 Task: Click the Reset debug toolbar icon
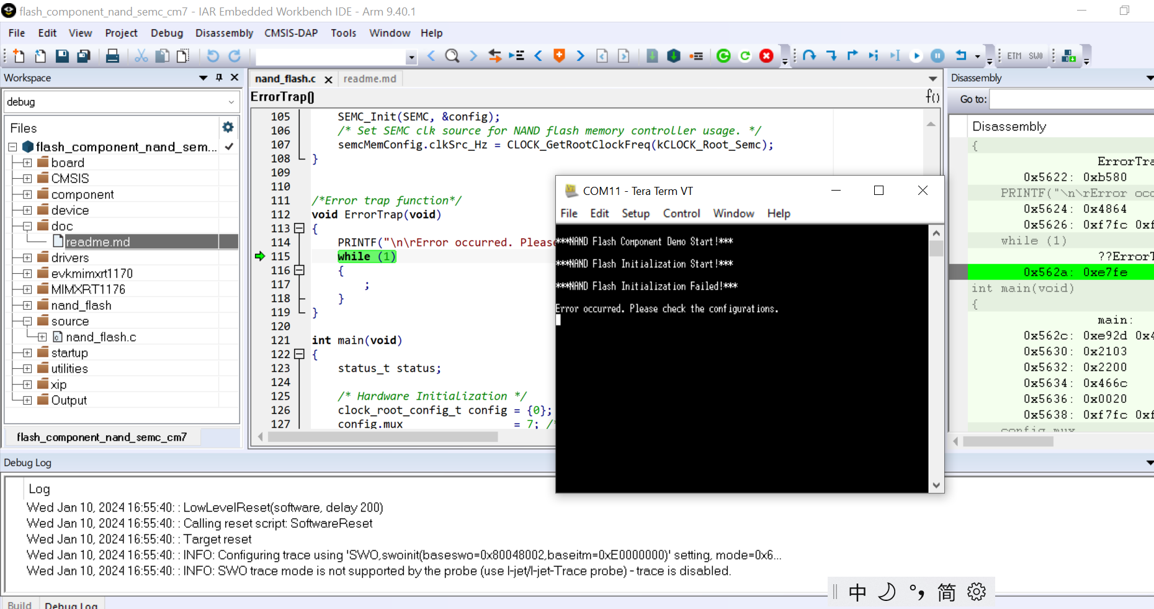[x=960, y=55]
